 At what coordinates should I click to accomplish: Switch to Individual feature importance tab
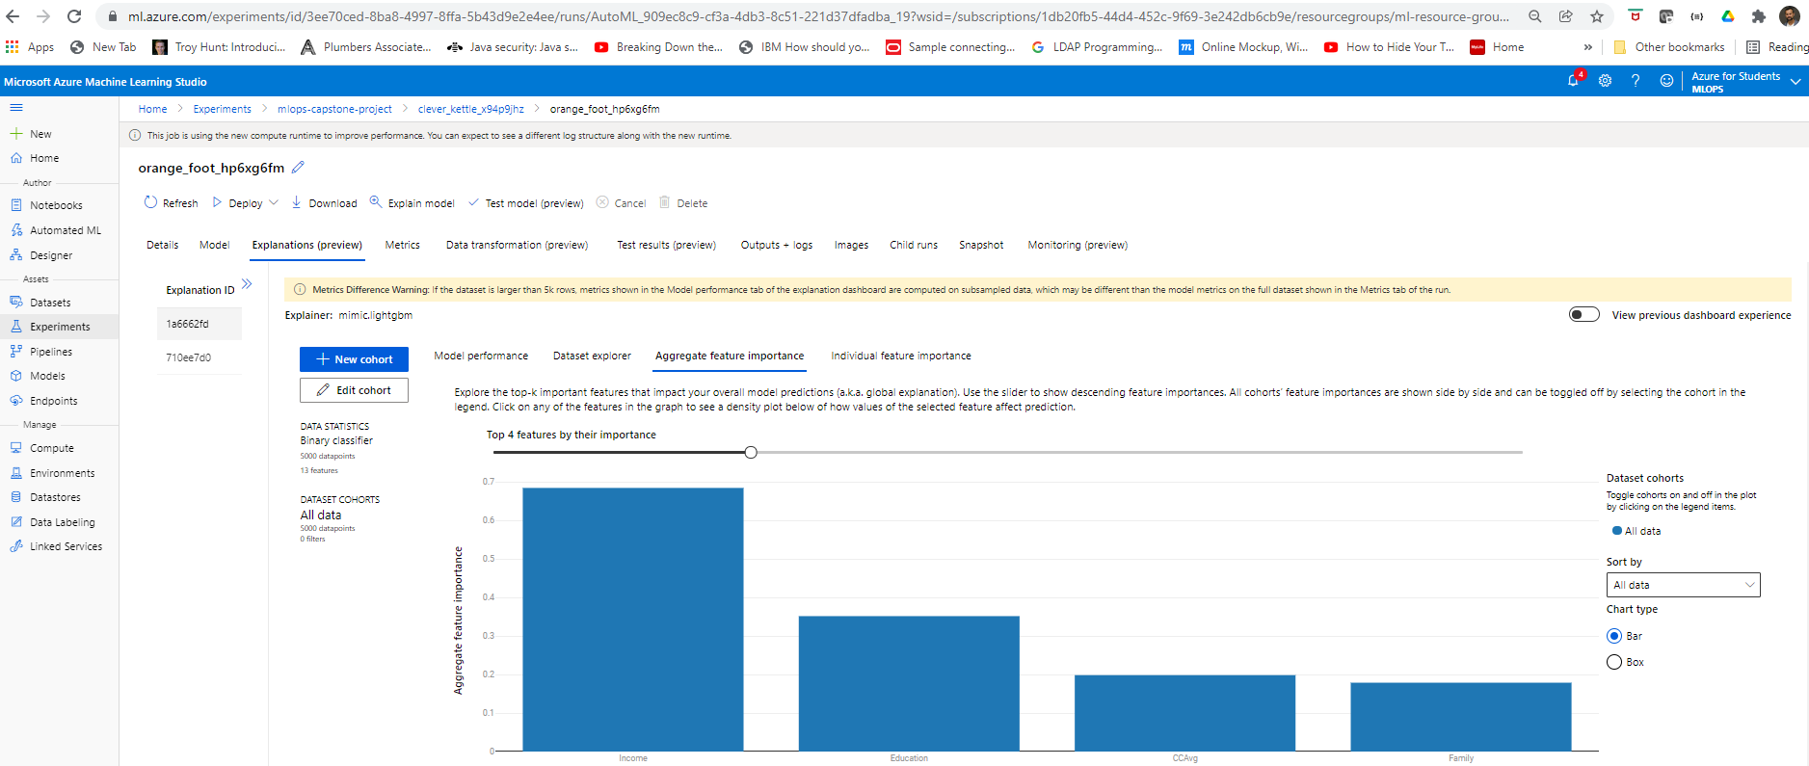901,356
